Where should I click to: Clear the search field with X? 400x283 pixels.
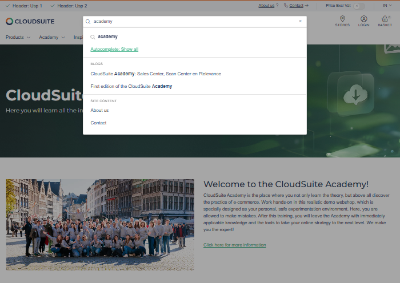(x=300, y=21)
